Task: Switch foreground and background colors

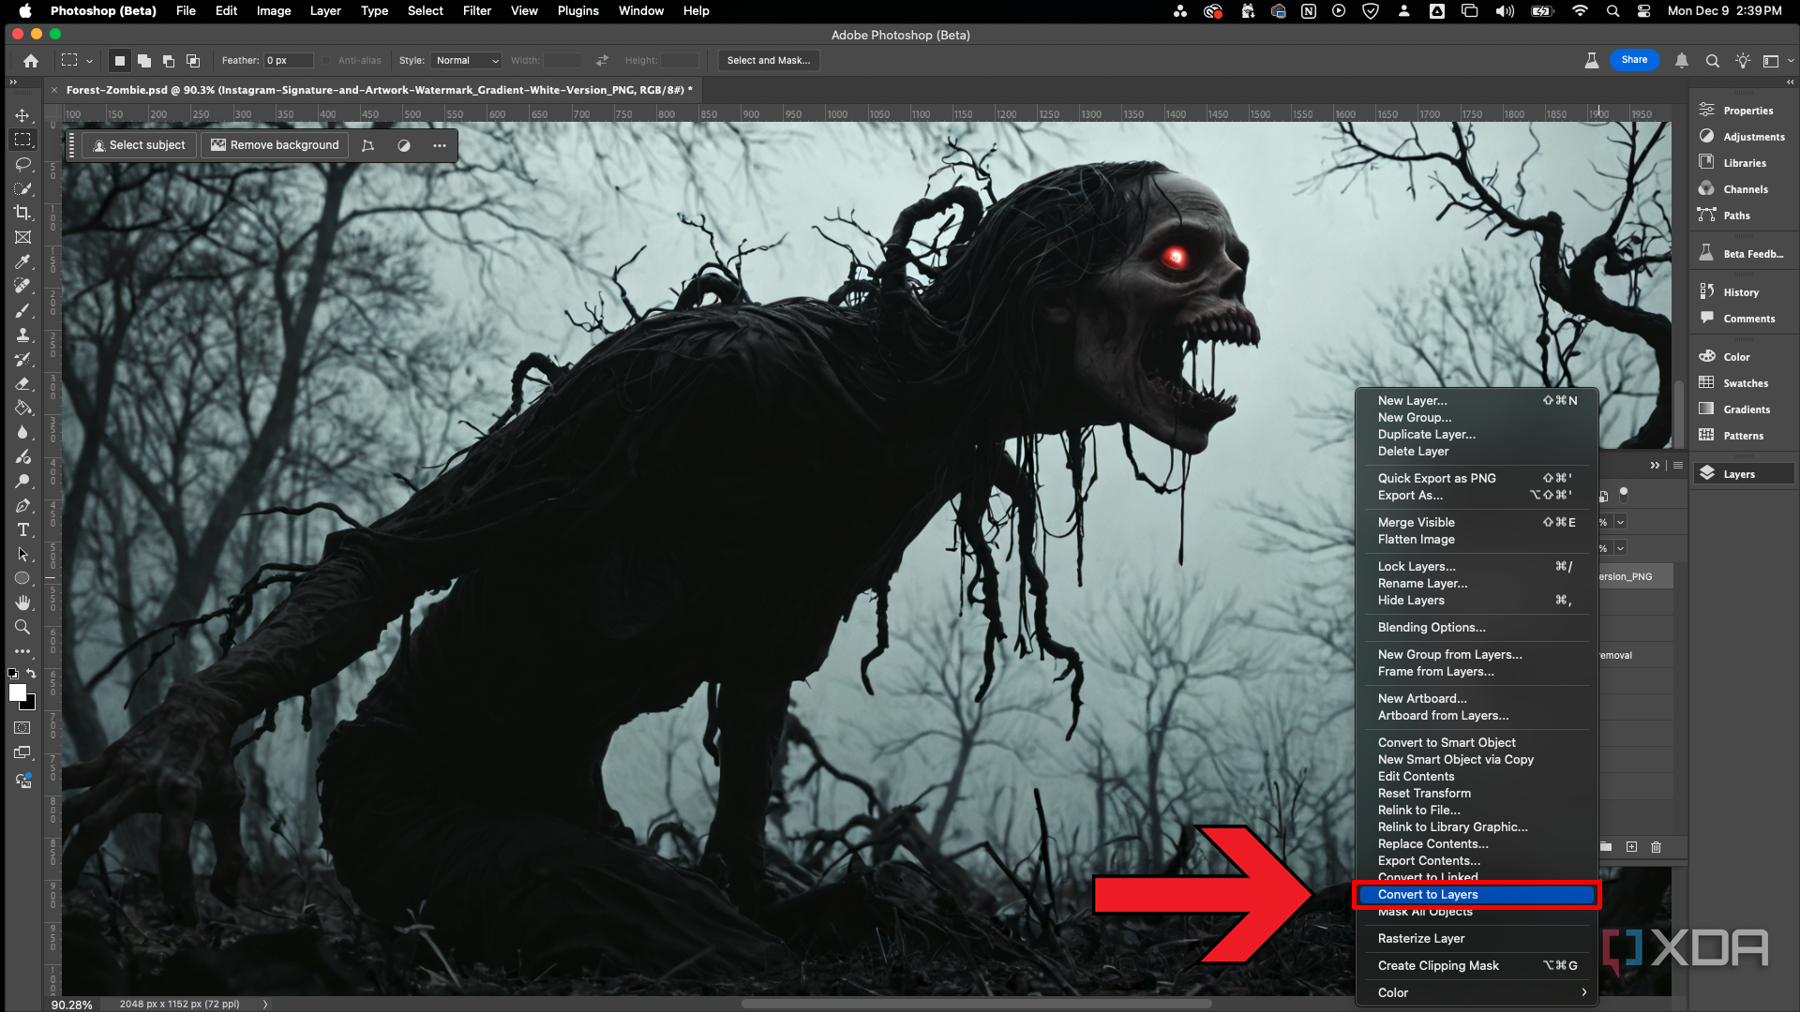Action: click(31, 674)
